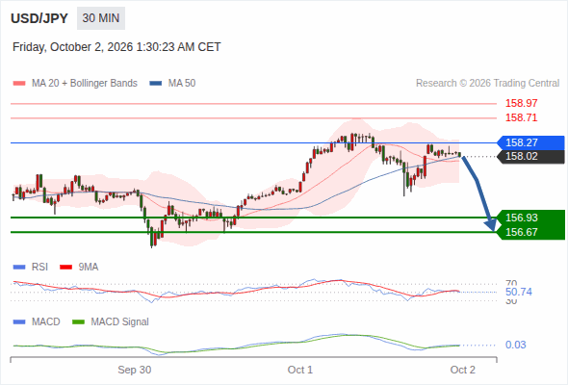This screenshot has height=385, width=568.
Task: Click the RSI legend label
Action: [x=39, y=268]
